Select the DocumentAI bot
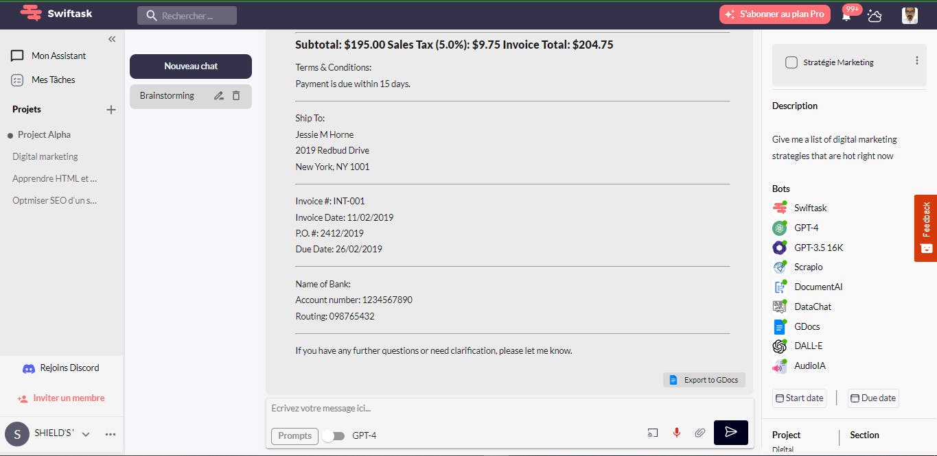 coord(808,287)
